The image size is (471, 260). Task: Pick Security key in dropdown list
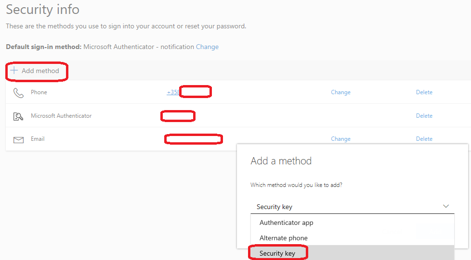click(277, 253)
